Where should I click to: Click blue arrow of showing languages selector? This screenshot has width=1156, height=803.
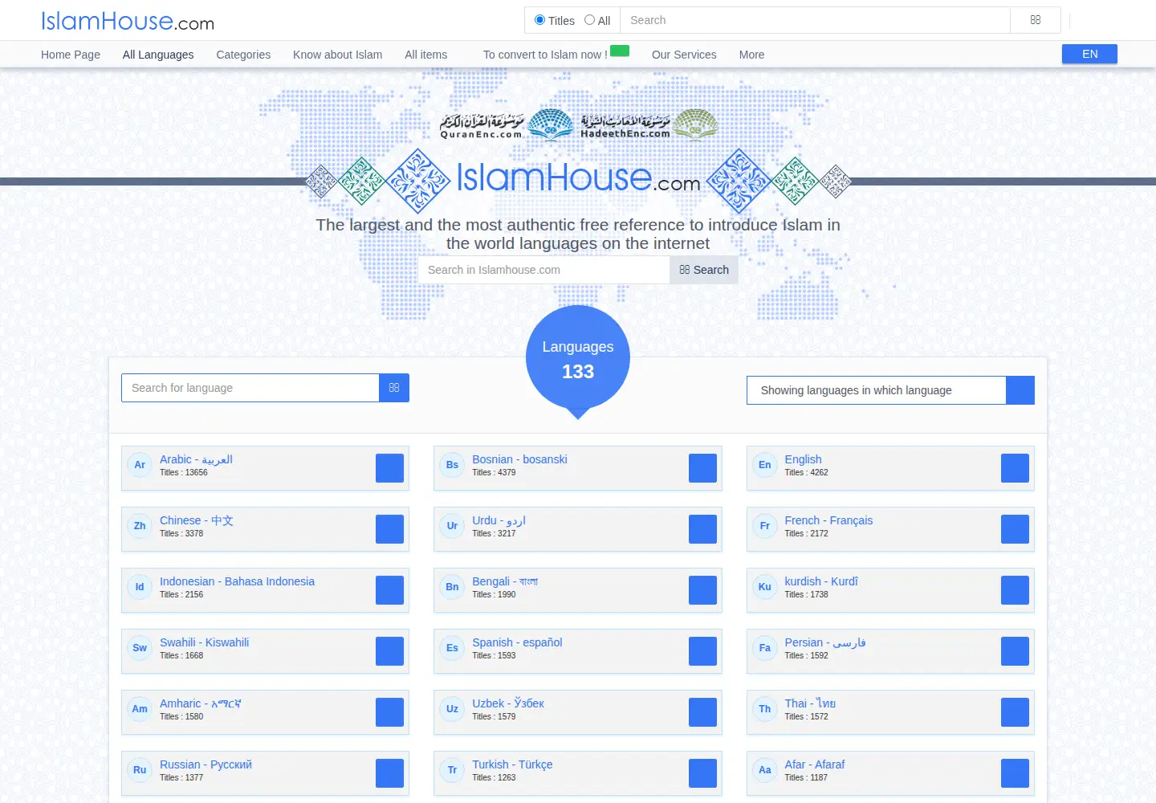tap(1020, 390)
